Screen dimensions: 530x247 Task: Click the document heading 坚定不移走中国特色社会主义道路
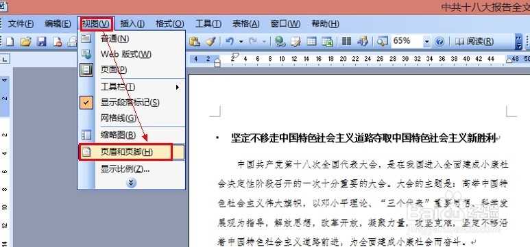click(363, 138)
